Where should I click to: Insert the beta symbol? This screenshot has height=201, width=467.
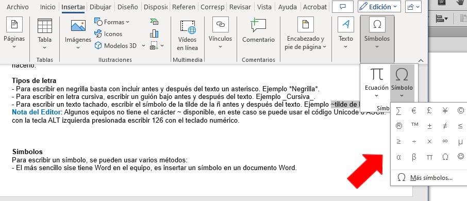coord(414,157)
